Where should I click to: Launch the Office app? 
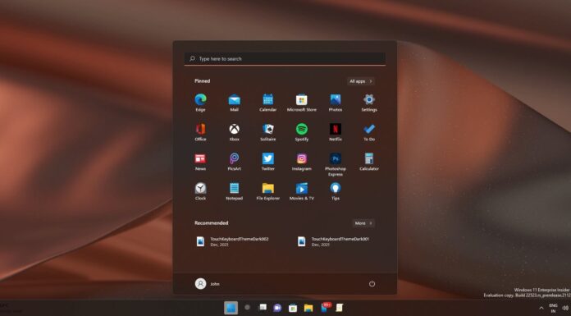pos(200,131)
